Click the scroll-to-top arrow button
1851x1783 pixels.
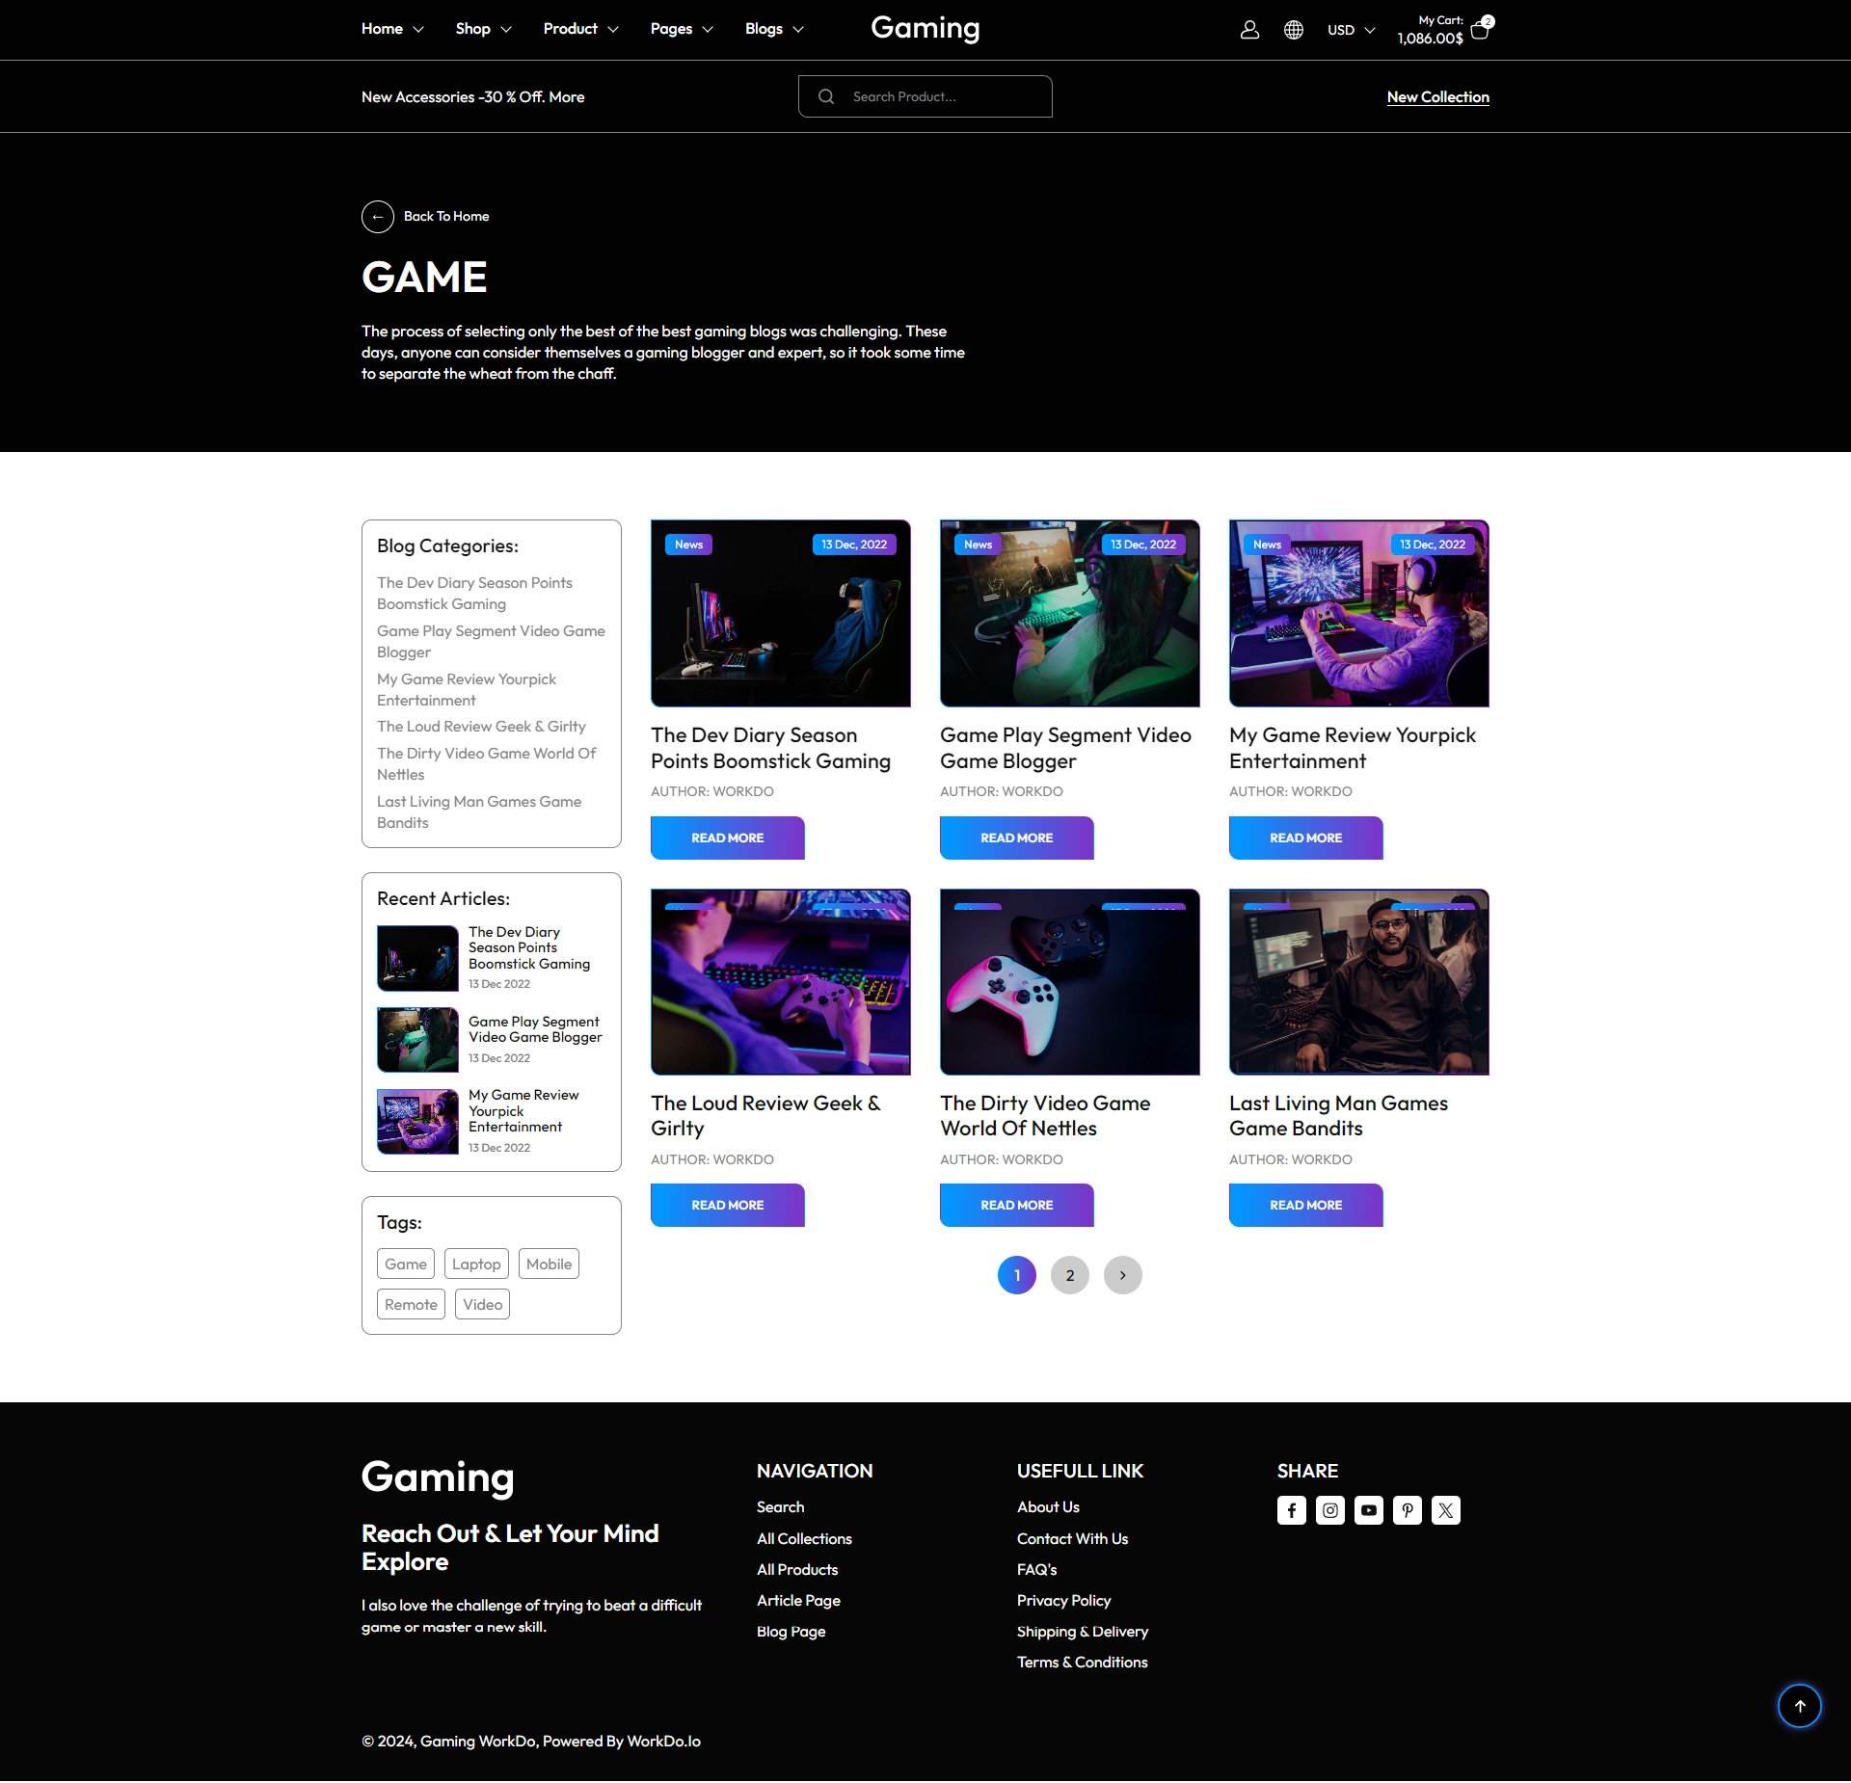pos(1798,1706)
